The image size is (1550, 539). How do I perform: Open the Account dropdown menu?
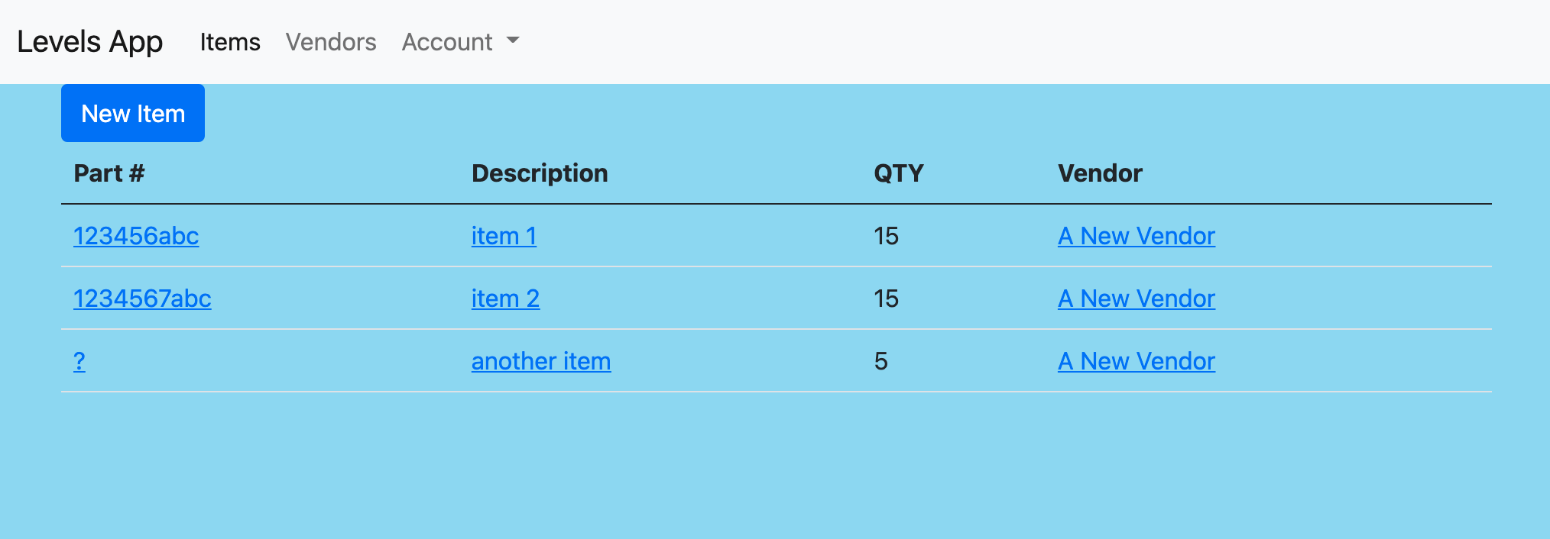pos(447,42)
